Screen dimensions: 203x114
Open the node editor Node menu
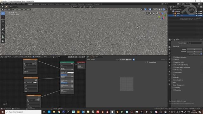[x=29, y=57]
